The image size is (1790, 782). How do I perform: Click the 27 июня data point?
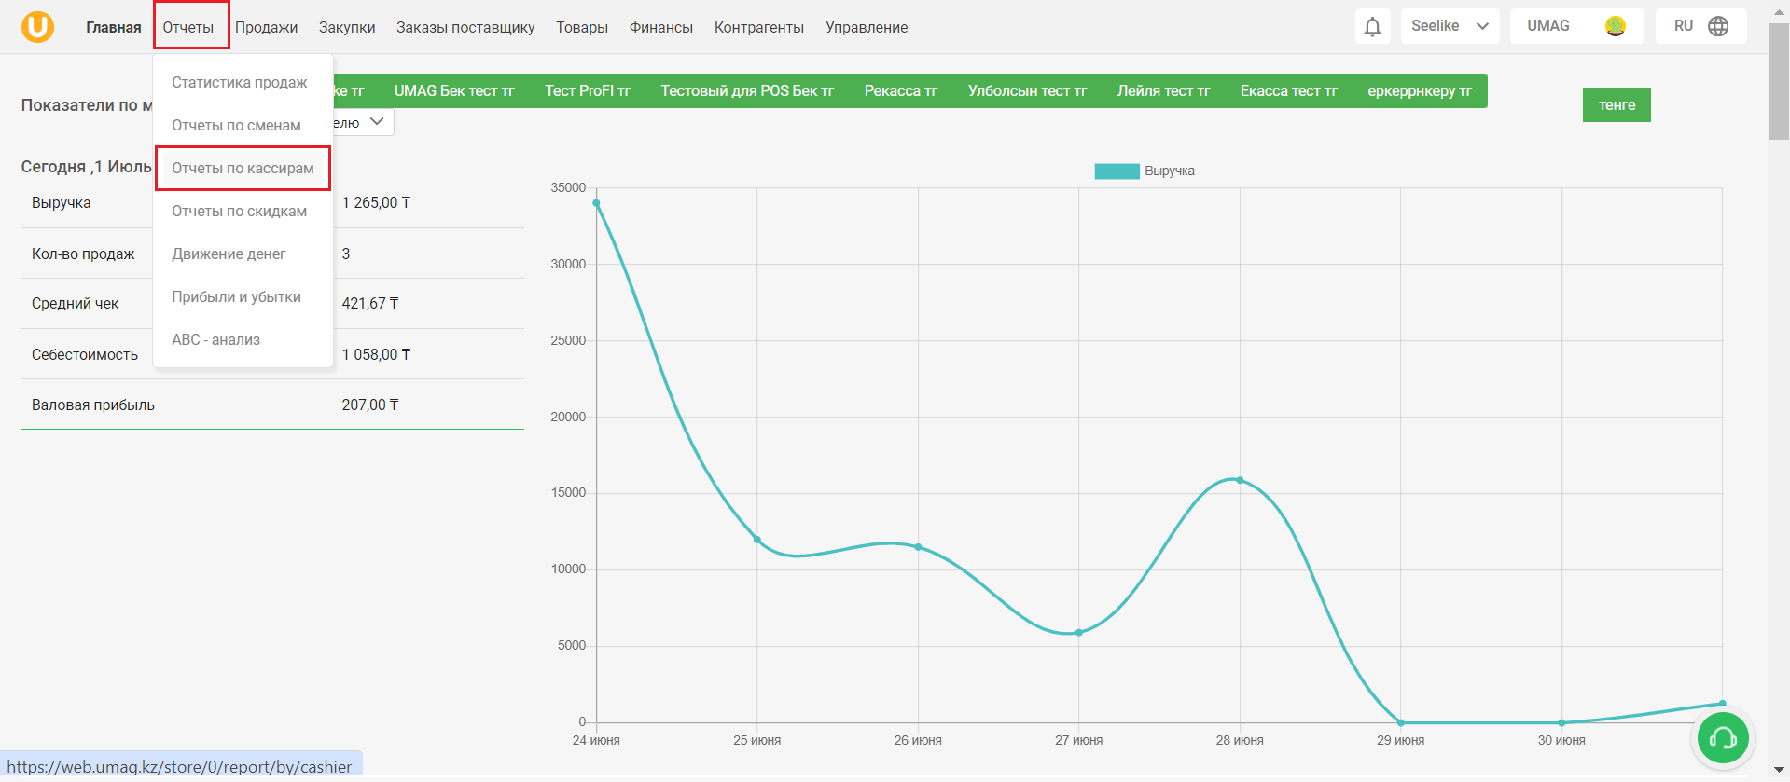pyautogui.click(x=1079, y=633)
